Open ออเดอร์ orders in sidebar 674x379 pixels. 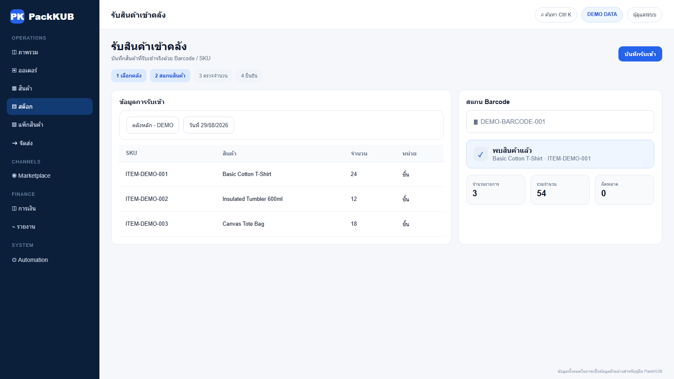(50, 70)
